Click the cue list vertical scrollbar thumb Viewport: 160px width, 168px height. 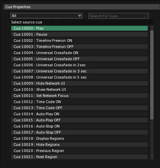coord(152,75)
